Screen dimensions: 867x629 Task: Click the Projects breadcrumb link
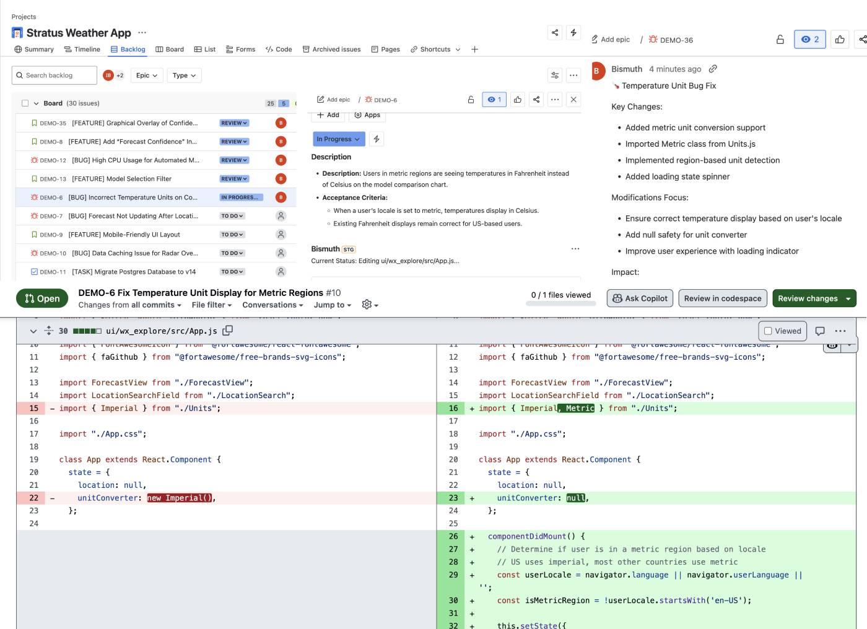tap(24, 17)
